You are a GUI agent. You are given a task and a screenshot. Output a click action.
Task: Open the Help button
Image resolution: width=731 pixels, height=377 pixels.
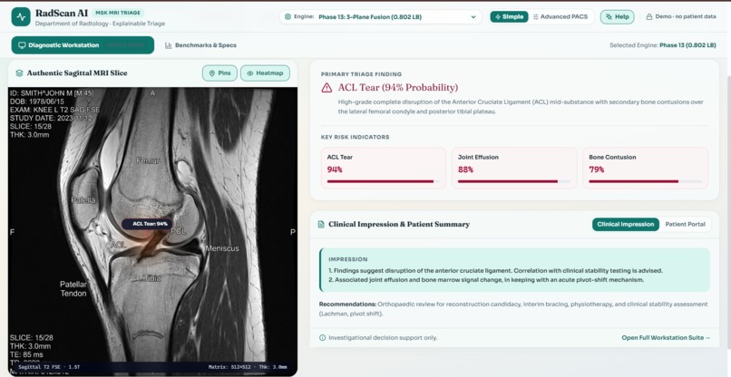tap(617, 17)
